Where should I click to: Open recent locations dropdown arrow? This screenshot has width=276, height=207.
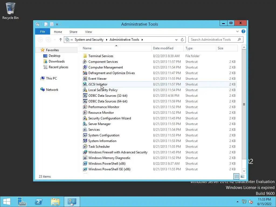click(x=55, y=40)
